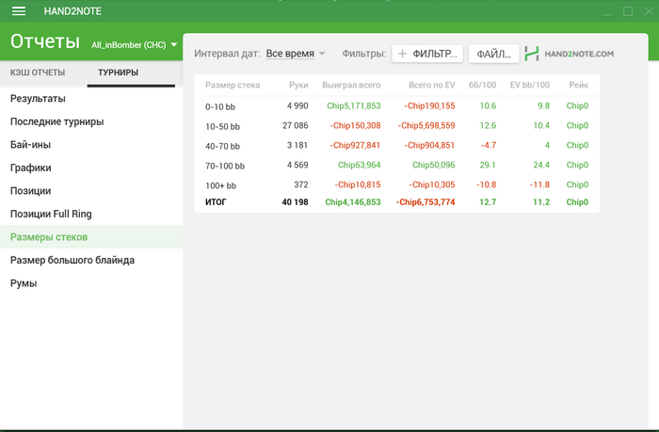Viewport: 659px width, 432px height.
Task: Select the 10-50 bb stack size row
Action: (396, 126)
